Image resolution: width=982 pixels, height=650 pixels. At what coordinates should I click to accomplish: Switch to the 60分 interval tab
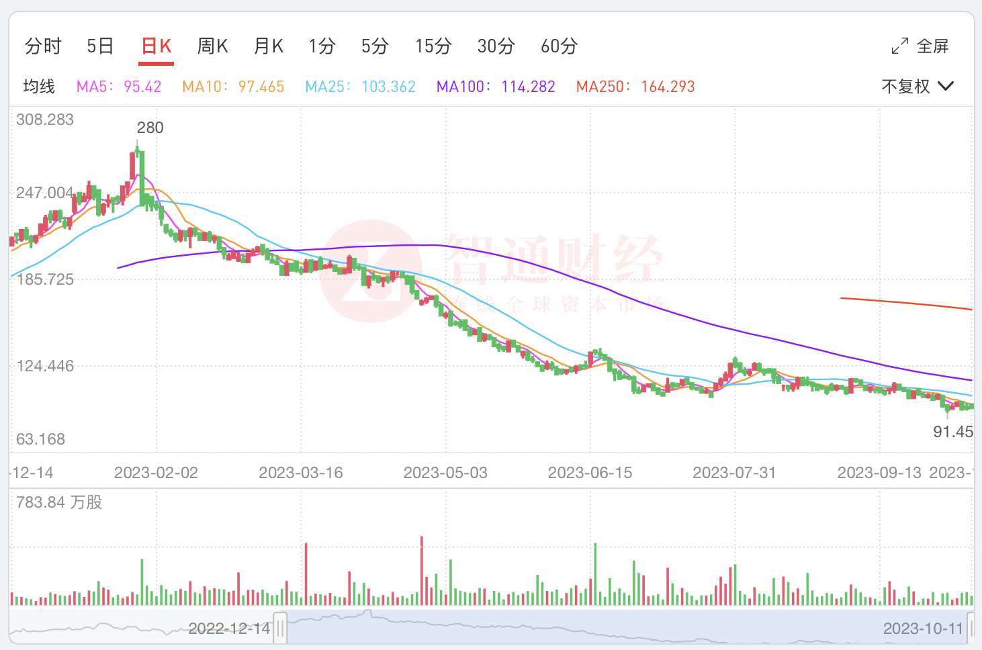559,46
